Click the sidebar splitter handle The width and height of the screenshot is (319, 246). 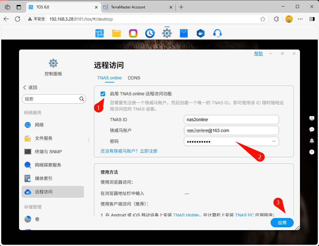coord(89,140)
